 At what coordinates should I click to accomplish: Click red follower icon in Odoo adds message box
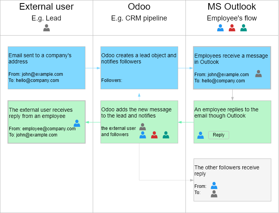154,135
